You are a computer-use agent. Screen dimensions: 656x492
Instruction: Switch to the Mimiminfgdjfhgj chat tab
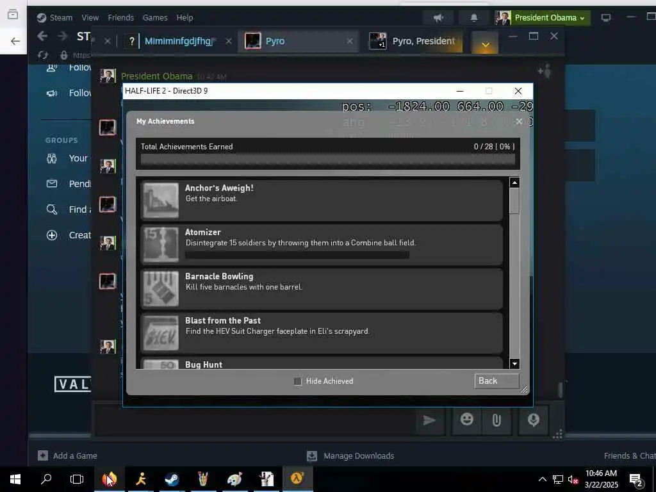(x=179, y=41)
